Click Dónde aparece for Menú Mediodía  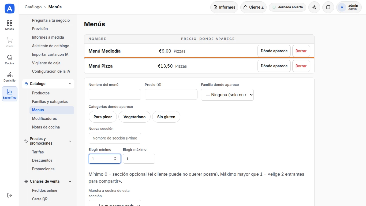coord(274,51)
